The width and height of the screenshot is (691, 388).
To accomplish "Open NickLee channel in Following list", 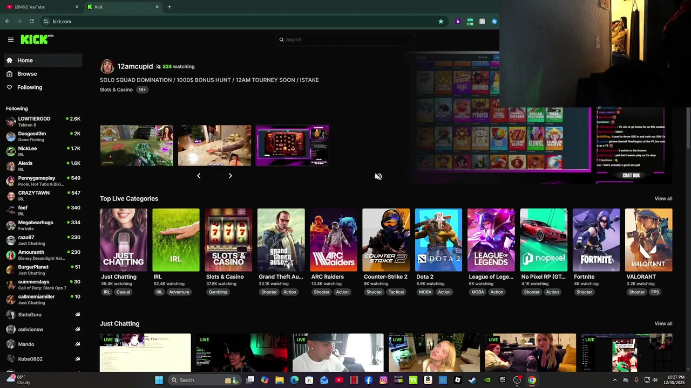I will [43, 151].
